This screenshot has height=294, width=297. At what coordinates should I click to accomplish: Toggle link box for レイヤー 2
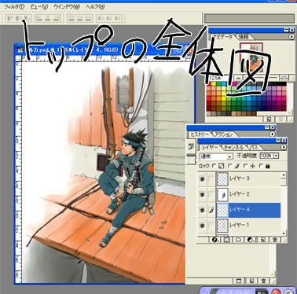pos(211,194)
